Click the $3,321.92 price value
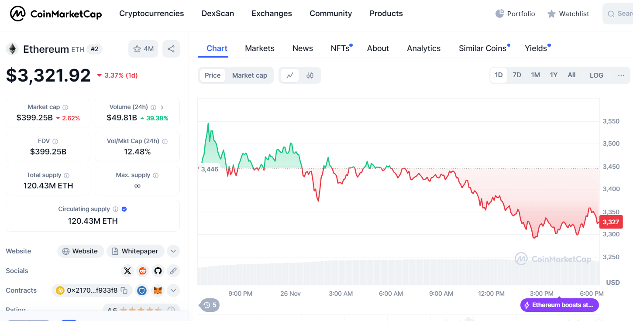The height and width of the screenshot is (321, 633). (x=48, y=75)
